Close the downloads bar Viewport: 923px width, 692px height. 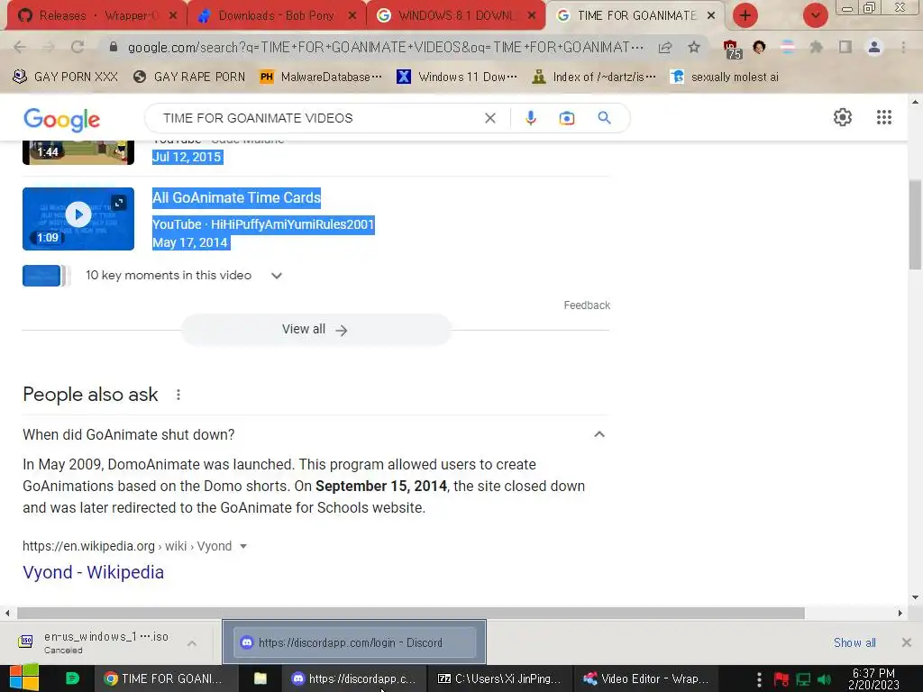coord(907,642)
